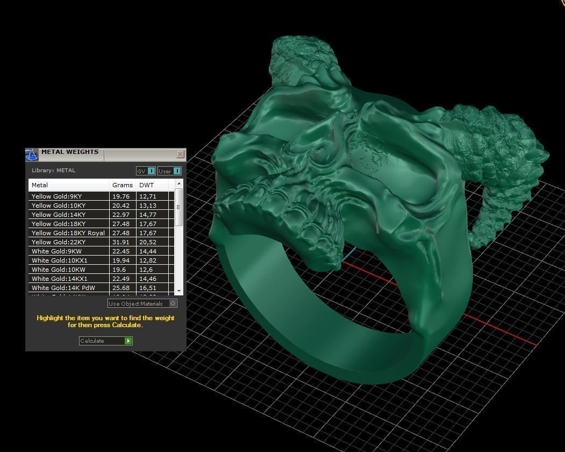Screen dimensions: 565x452
Task: Click the 25.68 grams cell
Action: tap(123, 287)
